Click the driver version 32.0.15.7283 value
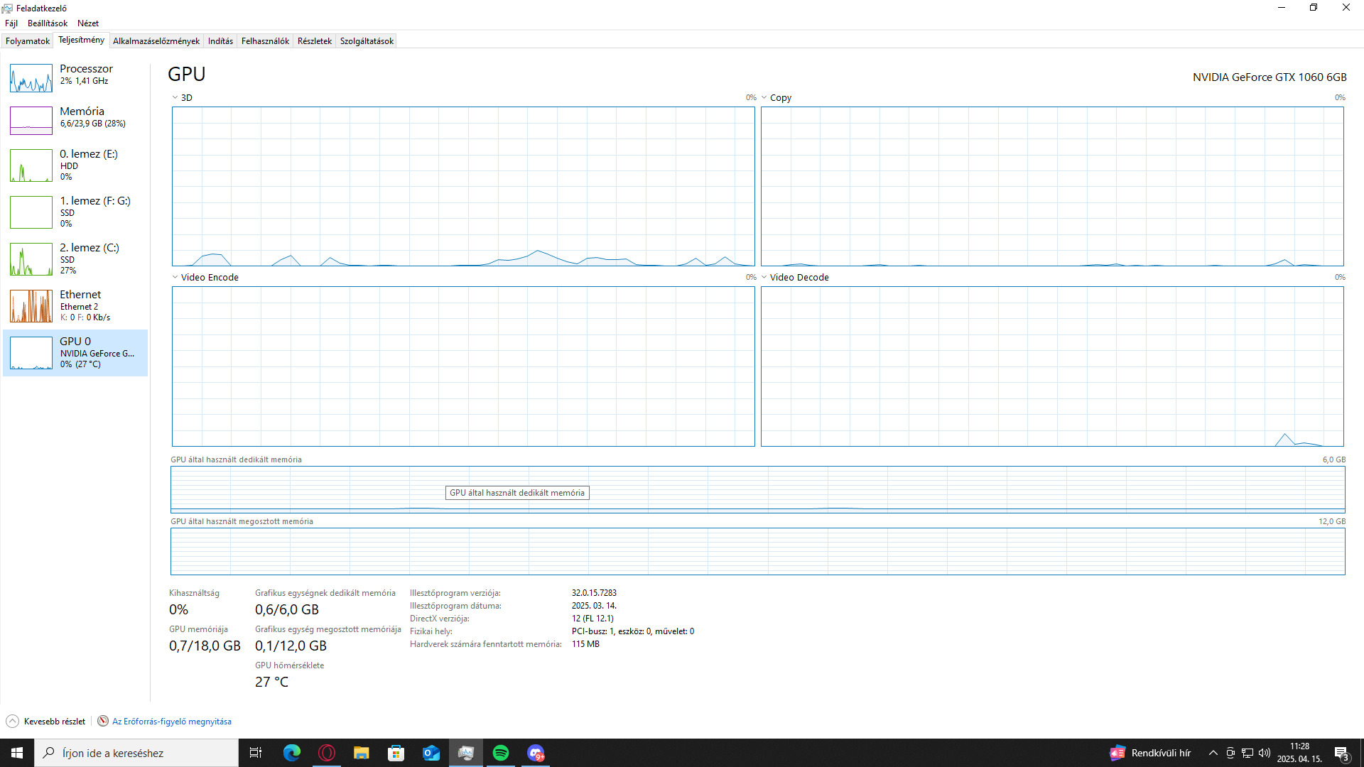1364x767 pixels. tap(594, 593)
